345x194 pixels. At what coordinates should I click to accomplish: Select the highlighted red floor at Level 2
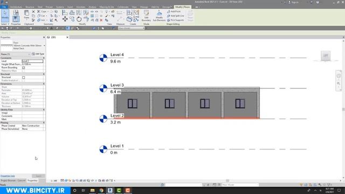coord(187,118)
